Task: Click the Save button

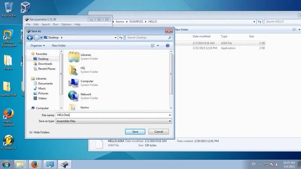Action: (135, 131)
